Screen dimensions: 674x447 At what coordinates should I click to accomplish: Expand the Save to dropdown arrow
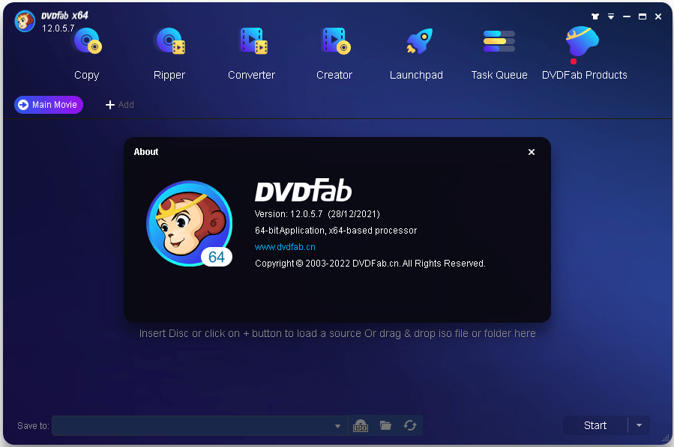[x=338, y=426]
